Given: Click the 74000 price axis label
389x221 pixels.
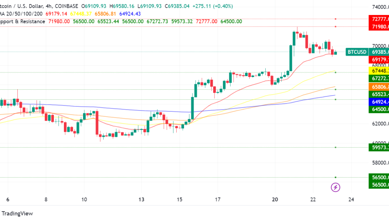Looking at the screenshot, I should 380,7.
